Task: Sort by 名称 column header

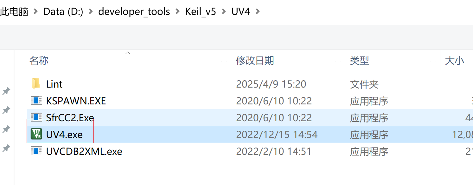Action: pos(39,60)
